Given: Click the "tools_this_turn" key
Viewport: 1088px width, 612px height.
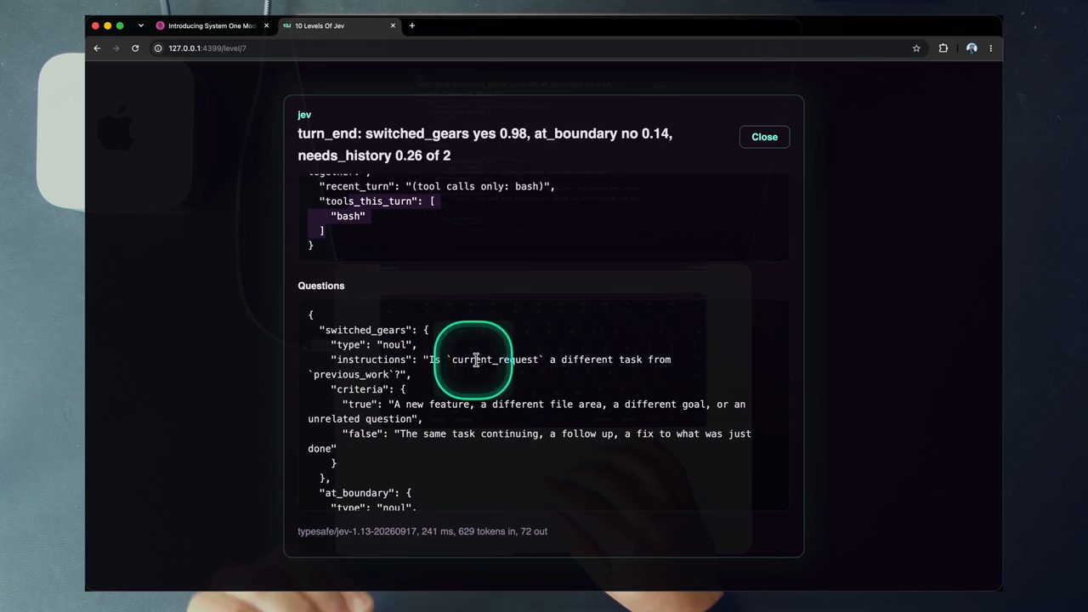Looking at the screenshot, I should coord(368,201).
